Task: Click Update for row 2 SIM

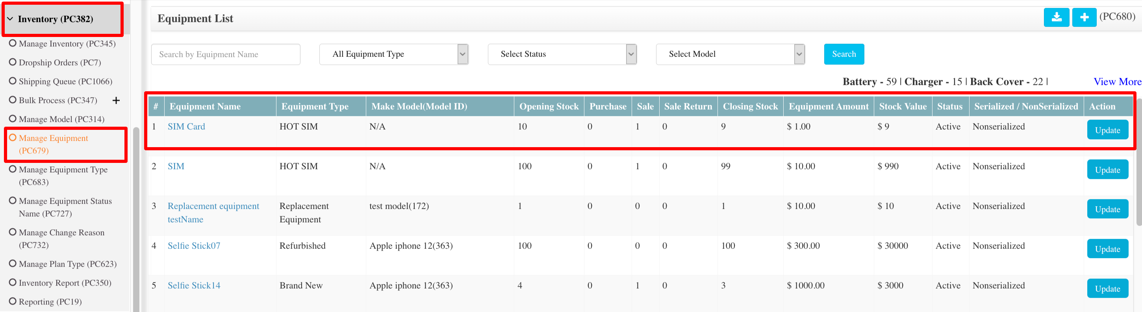Action: 1107,170
